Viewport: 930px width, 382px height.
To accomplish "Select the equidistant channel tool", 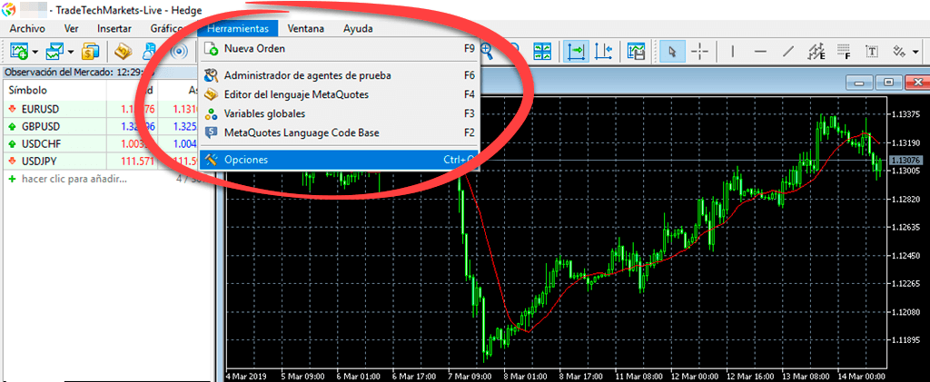I will point(816,52).
